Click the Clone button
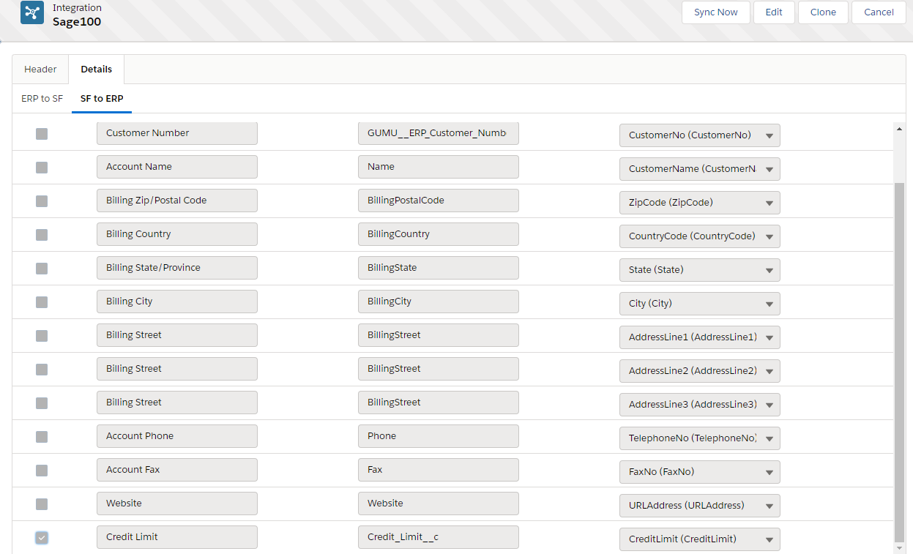913x554 pixels. click(823, 12)
